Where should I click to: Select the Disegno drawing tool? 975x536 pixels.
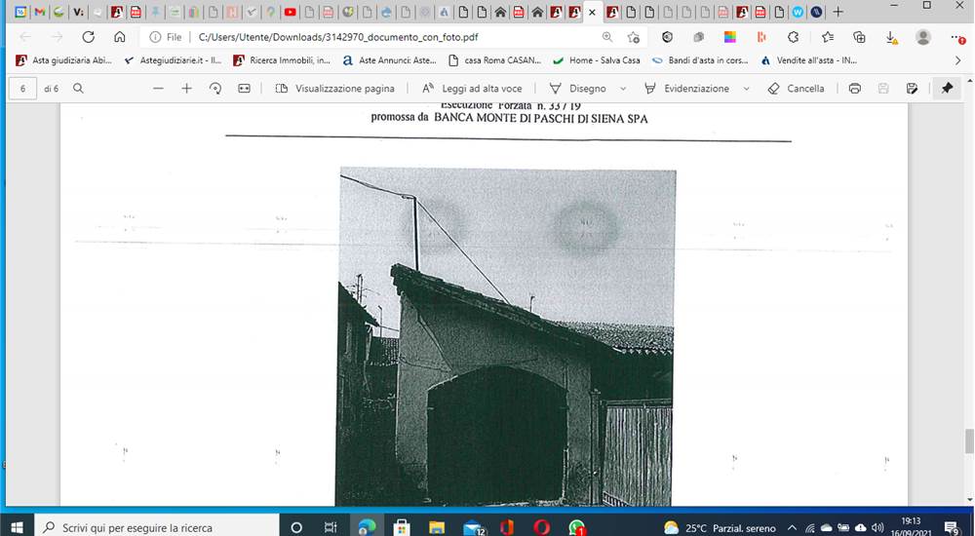577,89
